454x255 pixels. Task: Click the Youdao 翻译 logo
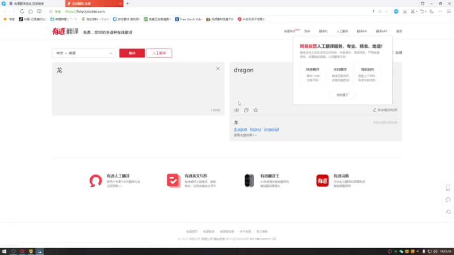[65, 31]
